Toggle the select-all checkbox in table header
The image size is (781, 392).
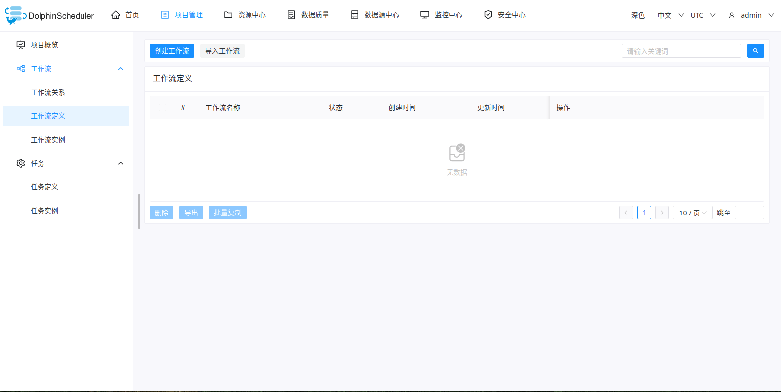coord(163,107)
